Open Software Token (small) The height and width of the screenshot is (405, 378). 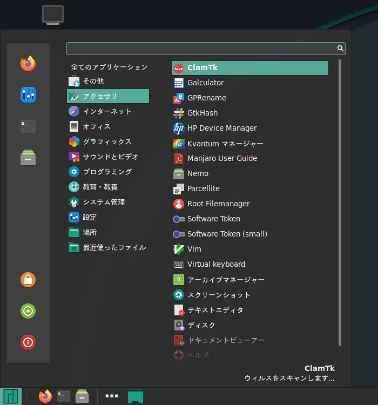(250, 234)
